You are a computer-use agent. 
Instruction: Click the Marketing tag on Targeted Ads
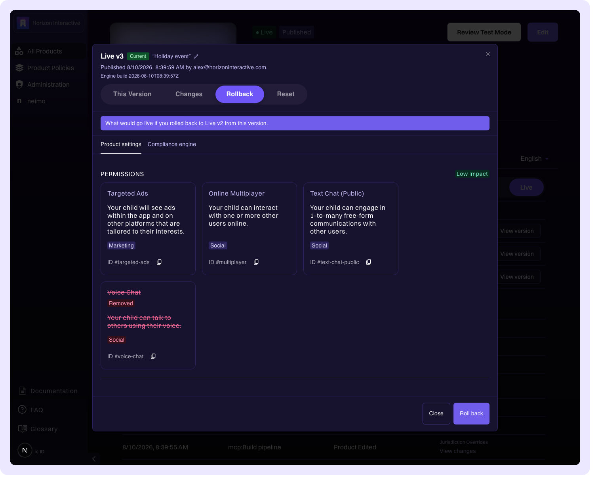pos(121,245)
